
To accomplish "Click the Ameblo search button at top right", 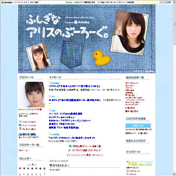I will [165, 2].
